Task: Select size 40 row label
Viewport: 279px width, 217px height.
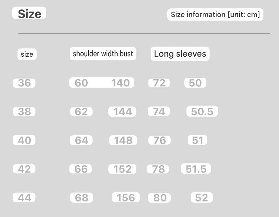Action: click(24, 140)
